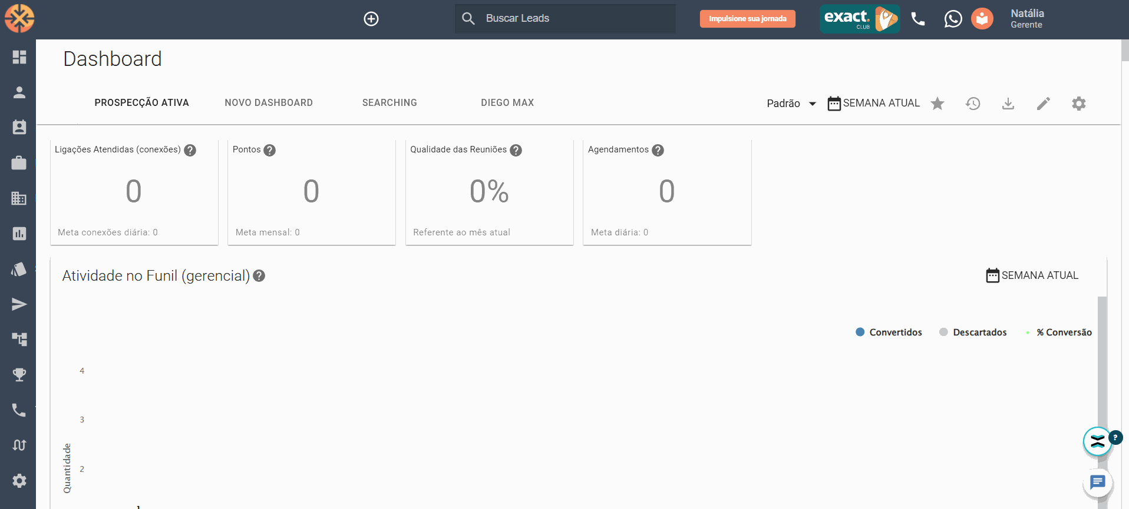The height and width of the screenshot is (509, 1129).
Task: Click the phone dialer icon in header
Action: pyautogui.click(x=917, y=19)
